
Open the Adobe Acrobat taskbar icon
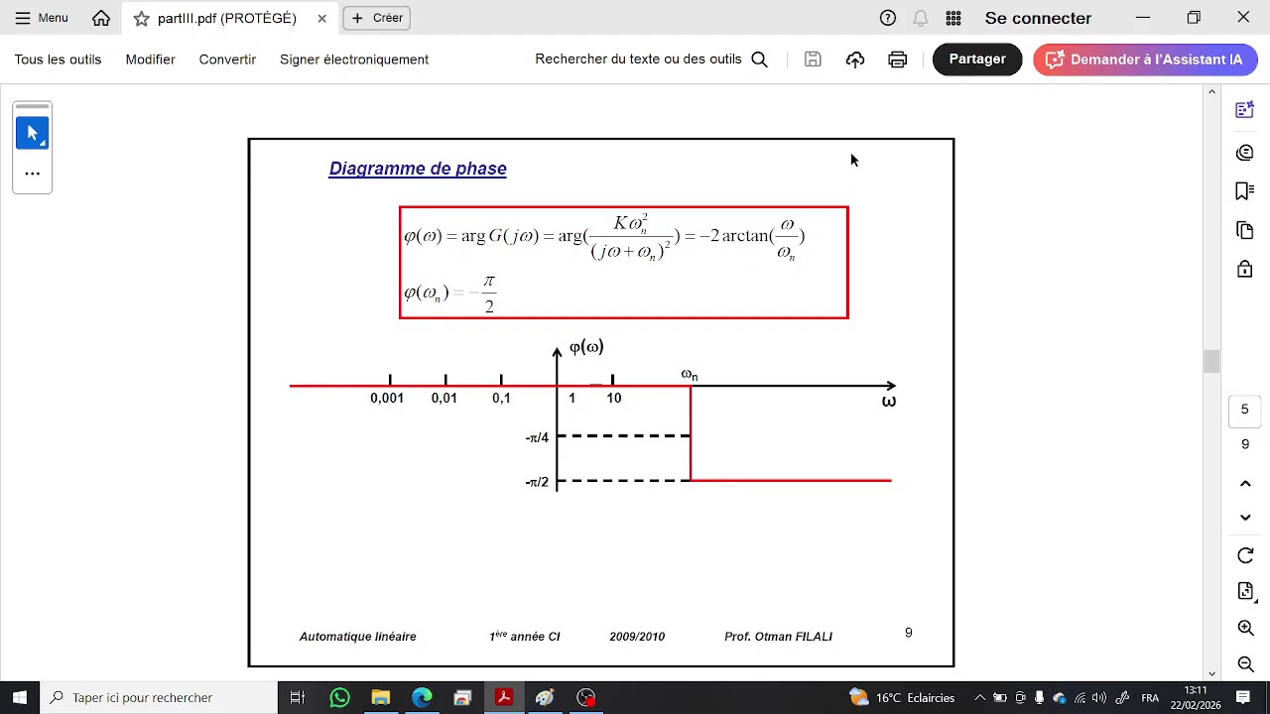(504, 697)
